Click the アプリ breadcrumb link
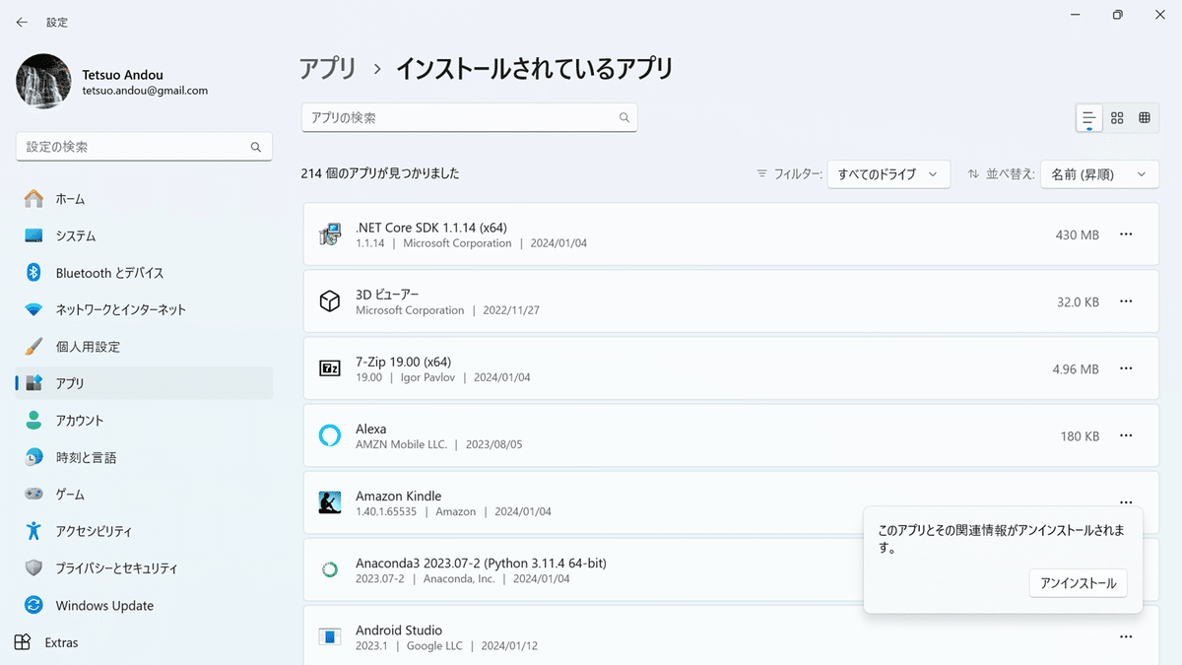This screenshot has height=665, width=1182. click(328, 68)
